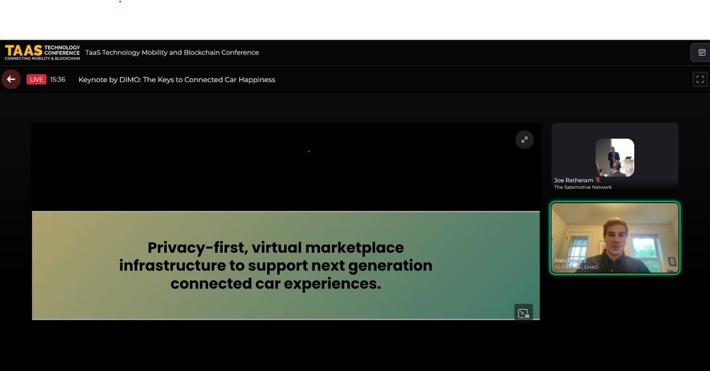Click the keynote session title text
710x371 pixels.
pyautogui.click(x=177, y=80)
